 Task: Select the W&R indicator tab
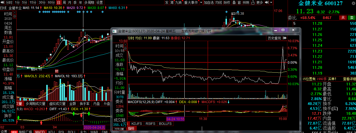click(x=94, y=132)
